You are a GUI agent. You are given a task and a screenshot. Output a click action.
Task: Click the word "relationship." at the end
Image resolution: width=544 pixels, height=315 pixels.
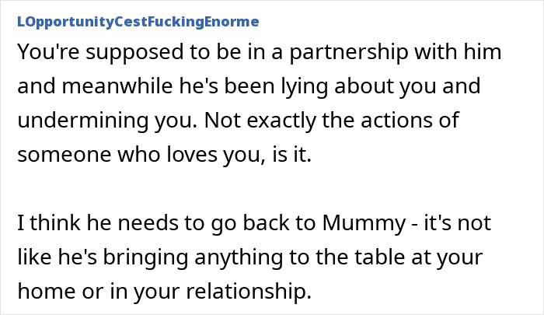[249, 292]
